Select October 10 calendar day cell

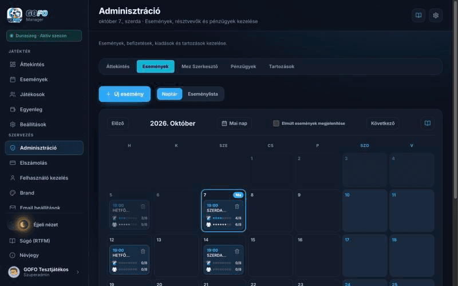coord(365,210)
